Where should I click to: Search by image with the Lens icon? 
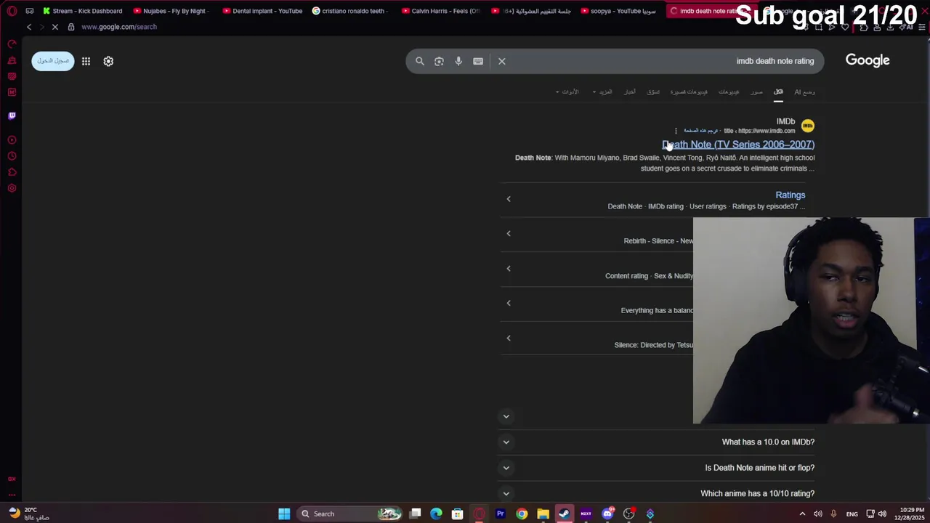click(439, 61)
